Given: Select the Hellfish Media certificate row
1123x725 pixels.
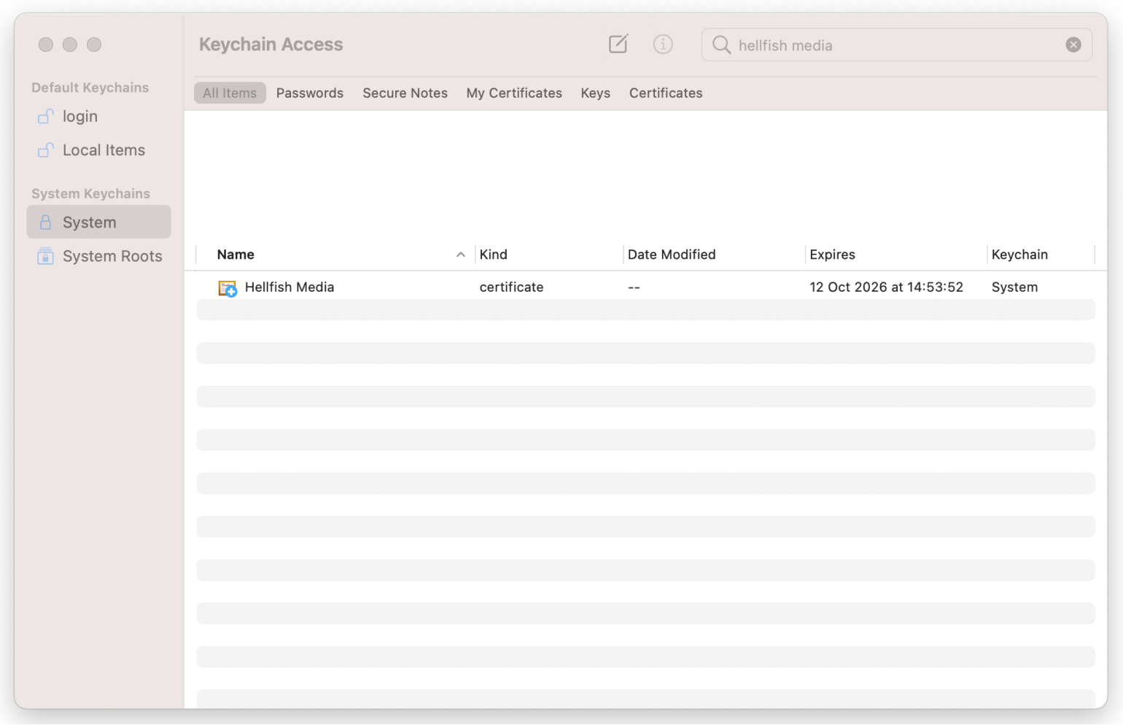Looking at the screenshot, I should (x=510, y=287).
